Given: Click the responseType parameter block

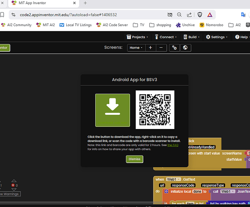Looking at the screenshot, I should [x=213, y=185].
